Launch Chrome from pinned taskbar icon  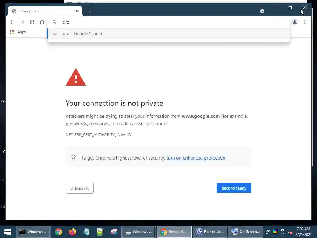(59, 232)
